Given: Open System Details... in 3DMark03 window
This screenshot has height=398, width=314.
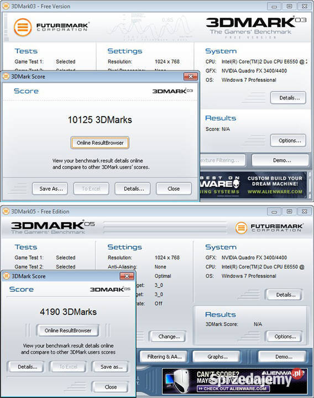Looking at the screenshot, I should pyautogui.click(x=288, y=98).
